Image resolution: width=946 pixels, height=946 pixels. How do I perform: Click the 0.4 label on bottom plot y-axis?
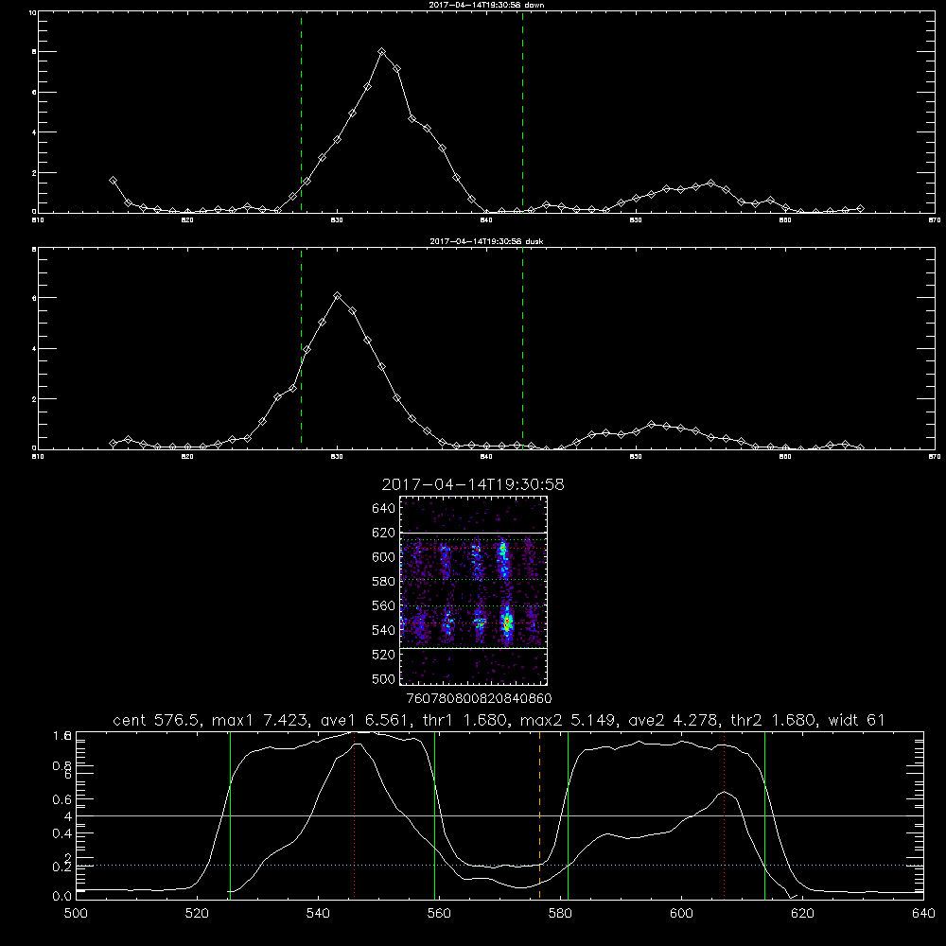point(61,833)
